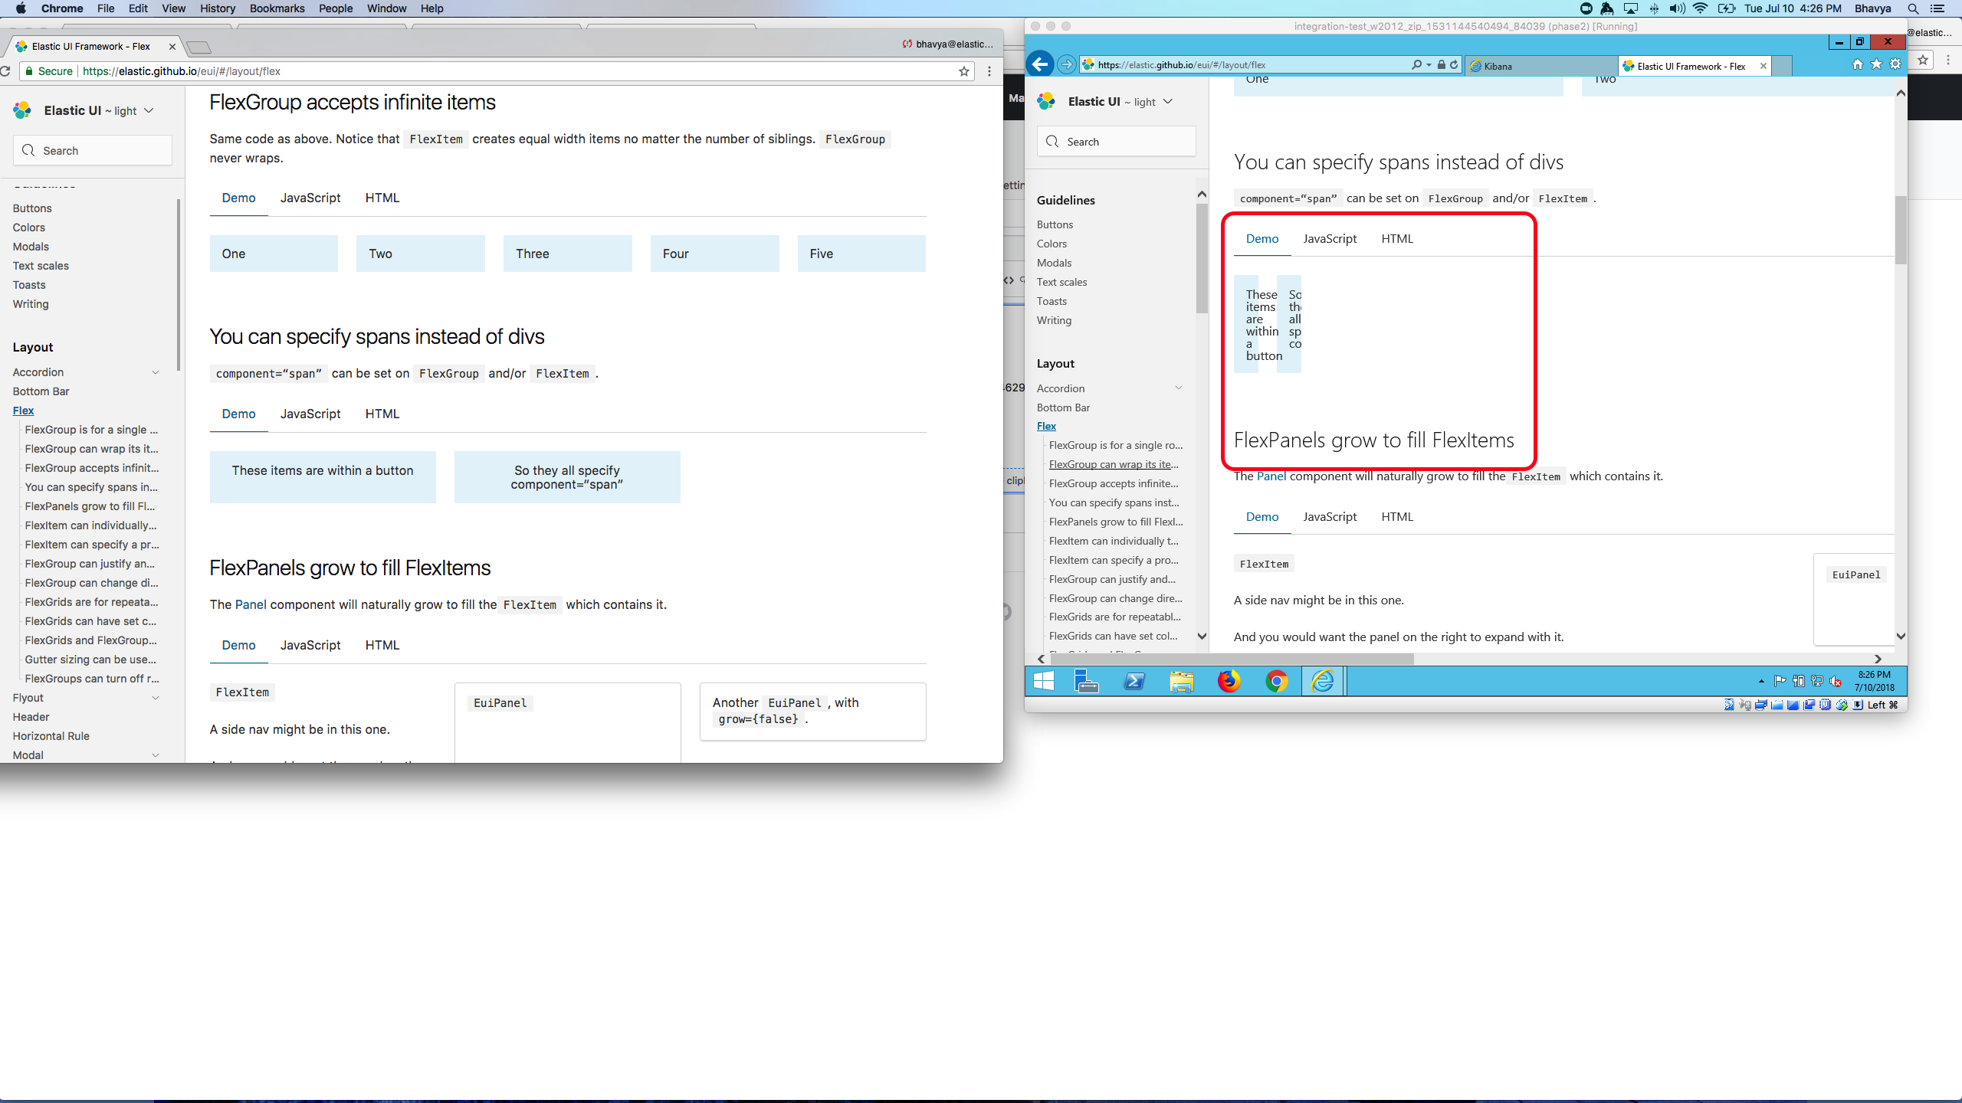Unmute the speaker icon in the system tray
Screen dimensions: 1962x1103
(1836, 682)
